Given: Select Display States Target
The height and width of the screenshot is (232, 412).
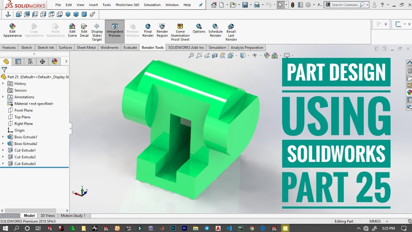Looking at the screenshot, I should [x=97, y=32].
